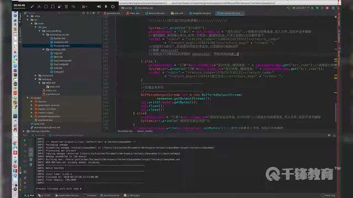Click BUILD SUCCESS line in console

(x=55, y=168)
